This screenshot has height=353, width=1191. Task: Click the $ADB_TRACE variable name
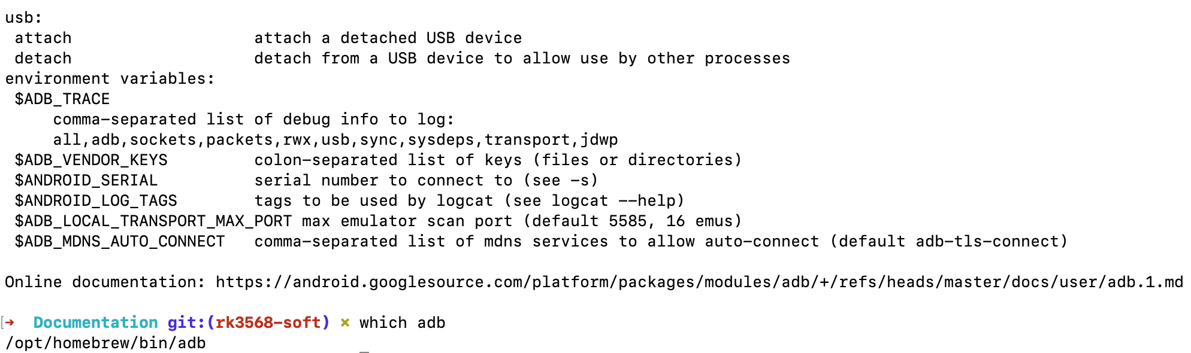click(x=62, y=99)
